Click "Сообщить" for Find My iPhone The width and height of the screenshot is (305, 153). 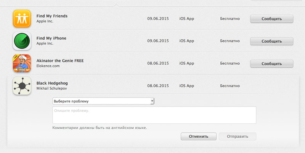point(271,41)
